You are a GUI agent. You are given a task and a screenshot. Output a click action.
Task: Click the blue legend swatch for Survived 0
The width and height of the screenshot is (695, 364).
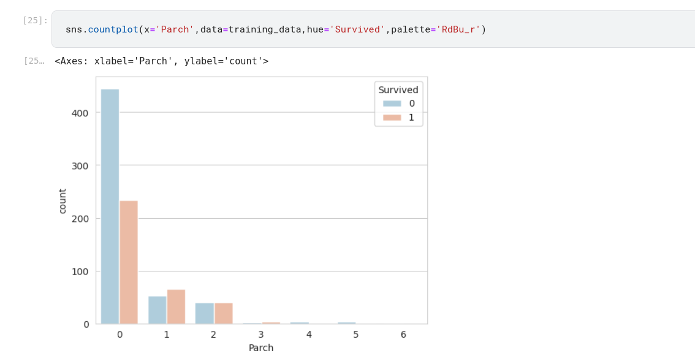coord(392,104)
